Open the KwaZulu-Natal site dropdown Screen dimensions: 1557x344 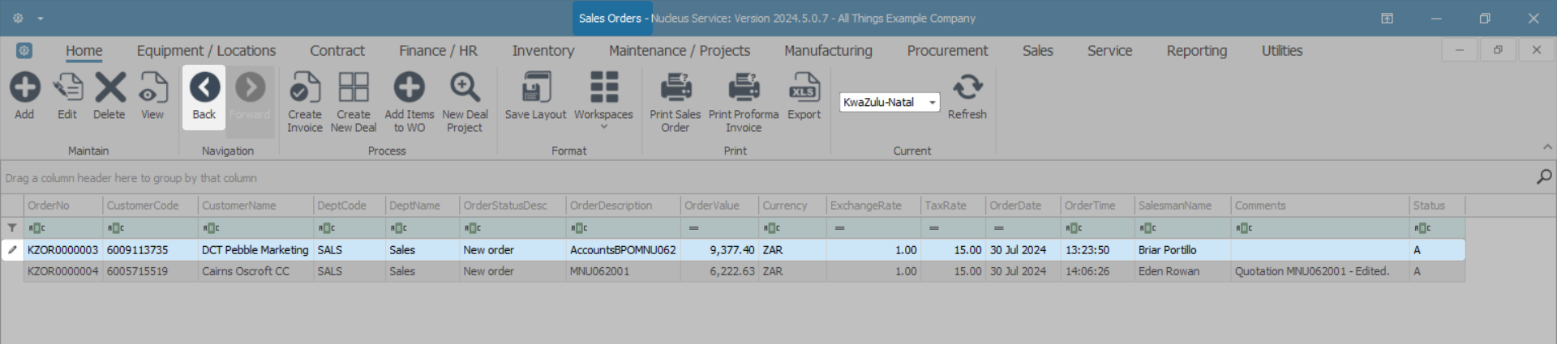[x=933, y=103]
